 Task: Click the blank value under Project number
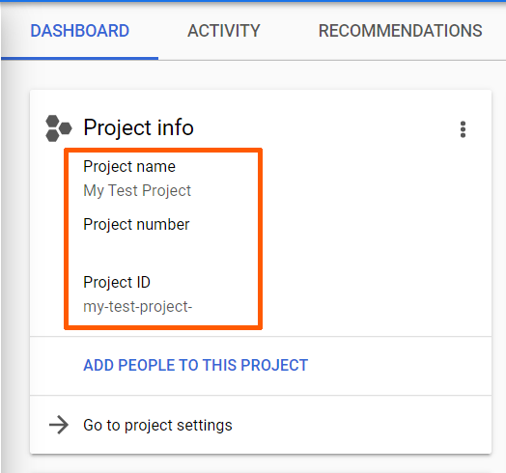point(137,248)
